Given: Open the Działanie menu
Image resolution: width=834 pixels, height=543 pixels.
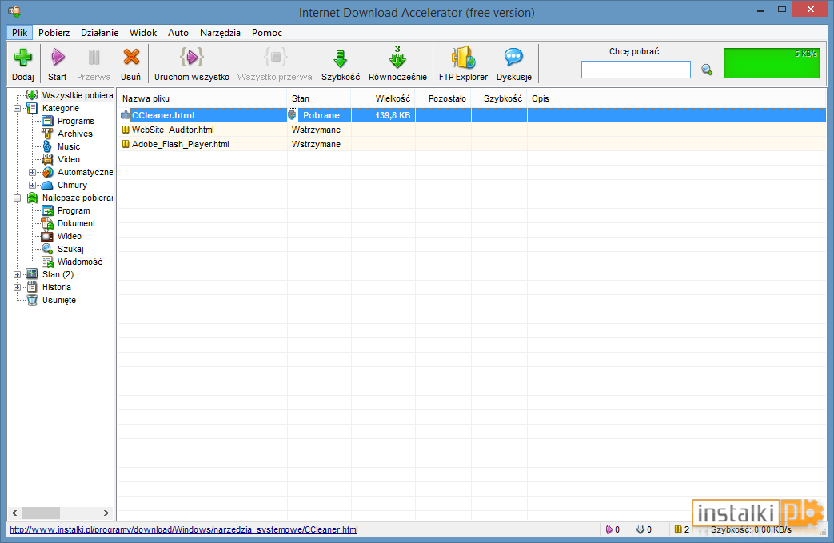Looking at the screenshot, I should tap(99, 33).
